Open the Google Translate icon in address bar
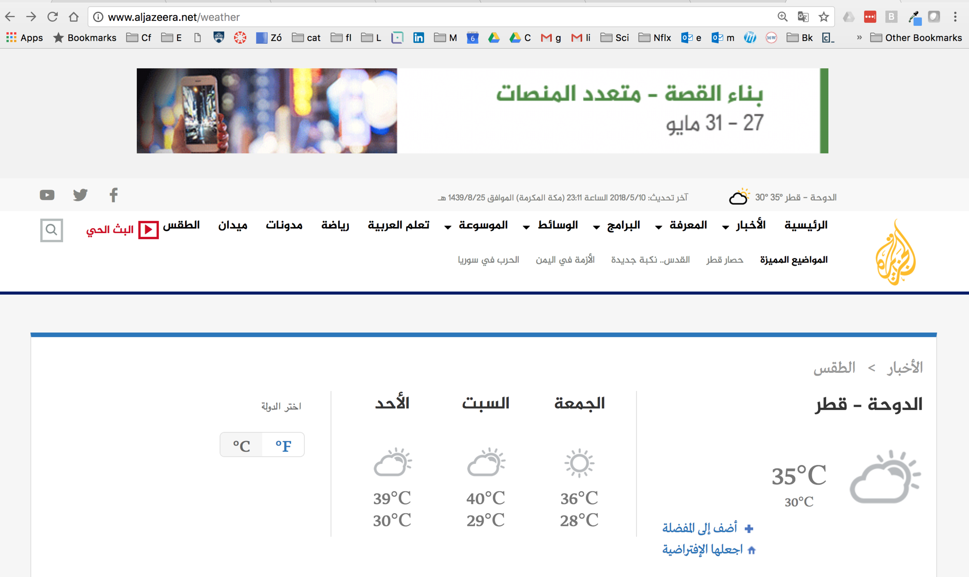 802,17
